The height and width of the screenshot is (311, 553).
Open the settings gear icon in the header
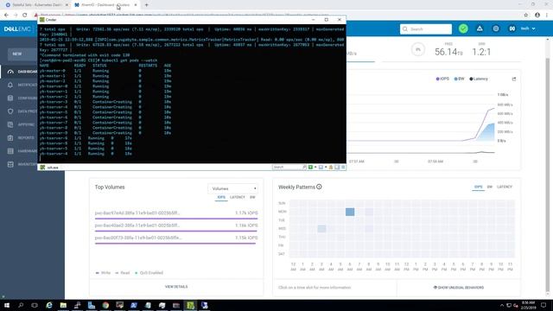(x=496, y=29)
